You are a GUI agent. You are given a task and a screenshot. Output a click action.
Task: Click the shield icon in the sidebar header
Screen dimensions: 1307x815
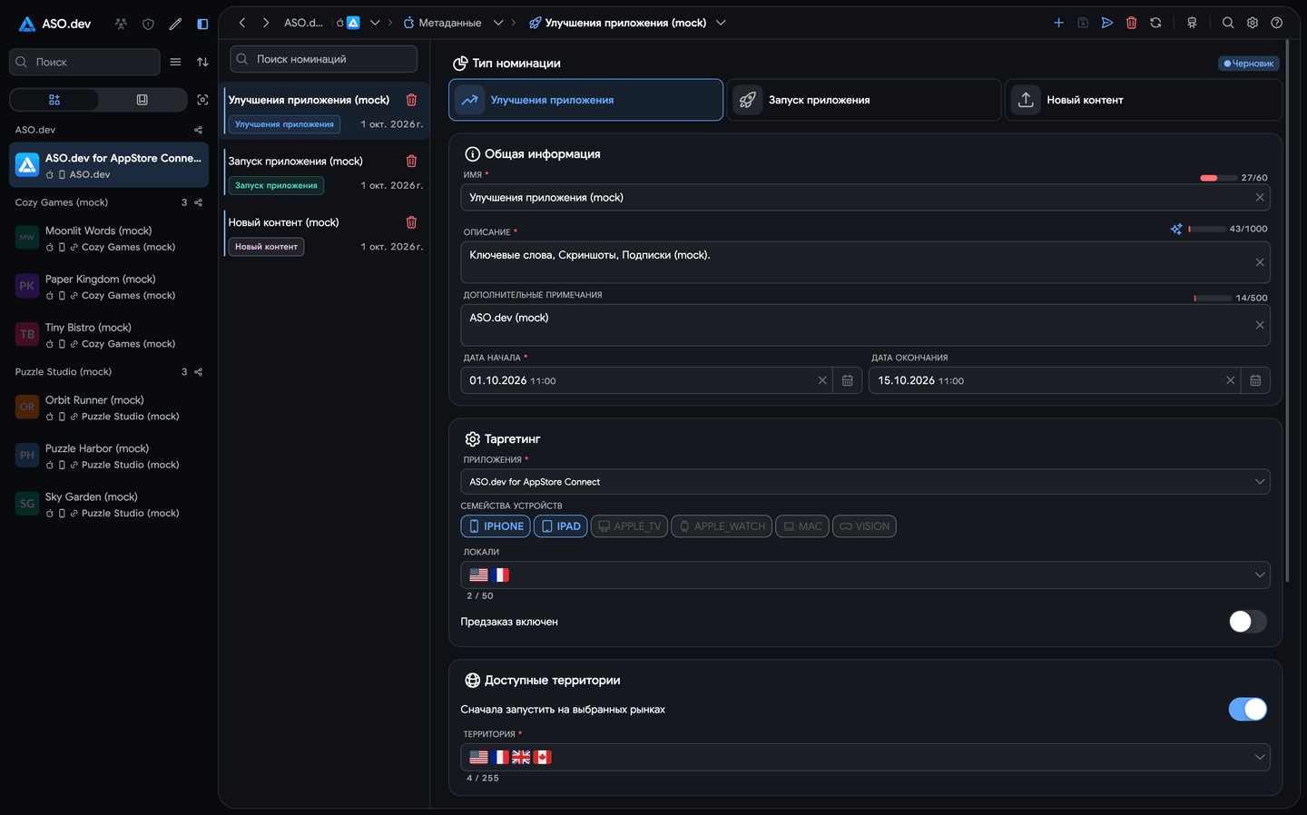[148, 24]
